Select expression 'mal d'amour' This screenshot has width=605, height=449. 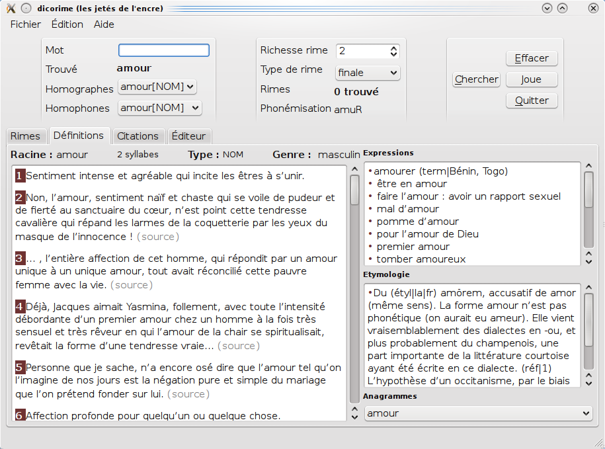[408, 209]
